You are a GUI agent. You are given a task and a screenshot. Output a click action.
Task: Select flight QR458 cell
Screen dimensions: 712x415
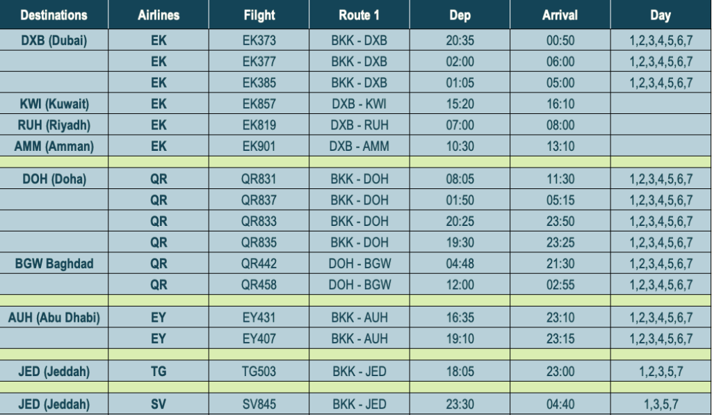pos(259,285)
